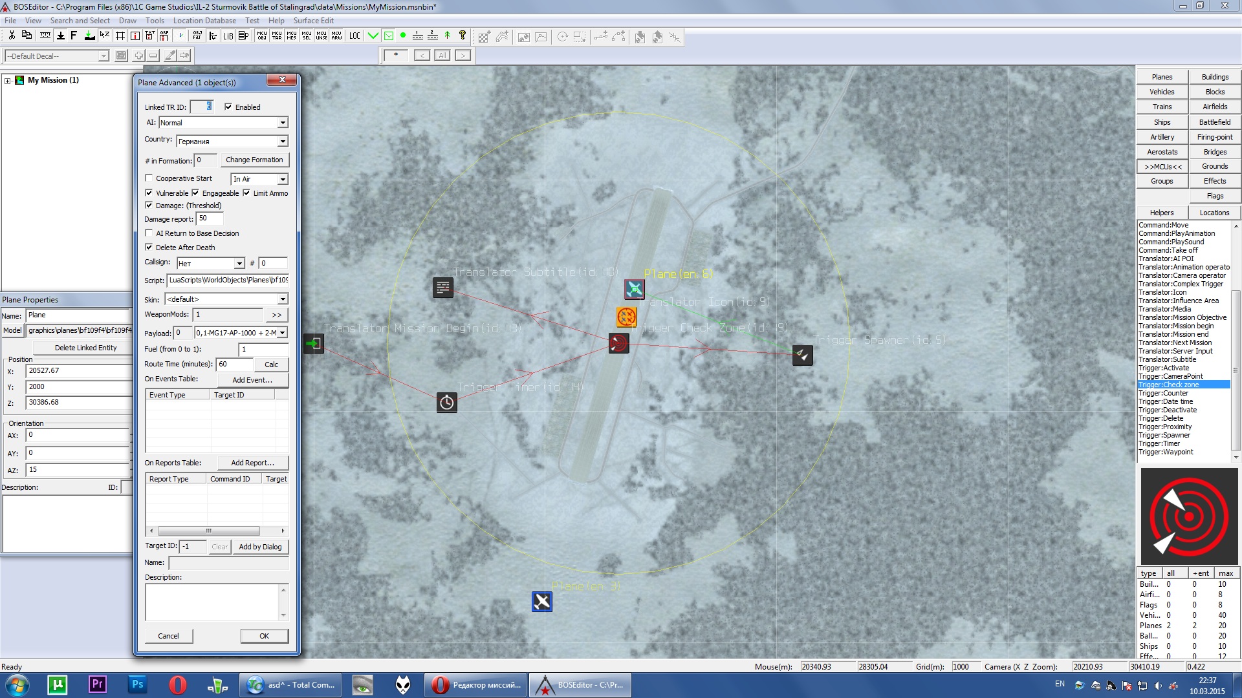Select Trigger:Timer in the MCU list
The height and width of the screenshot is (698, 1242).
(x=1159, y=443)
